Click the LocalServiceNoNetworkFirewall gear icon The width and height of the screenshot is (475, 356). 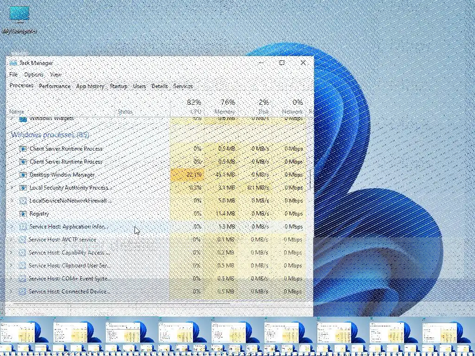[23, 201]
